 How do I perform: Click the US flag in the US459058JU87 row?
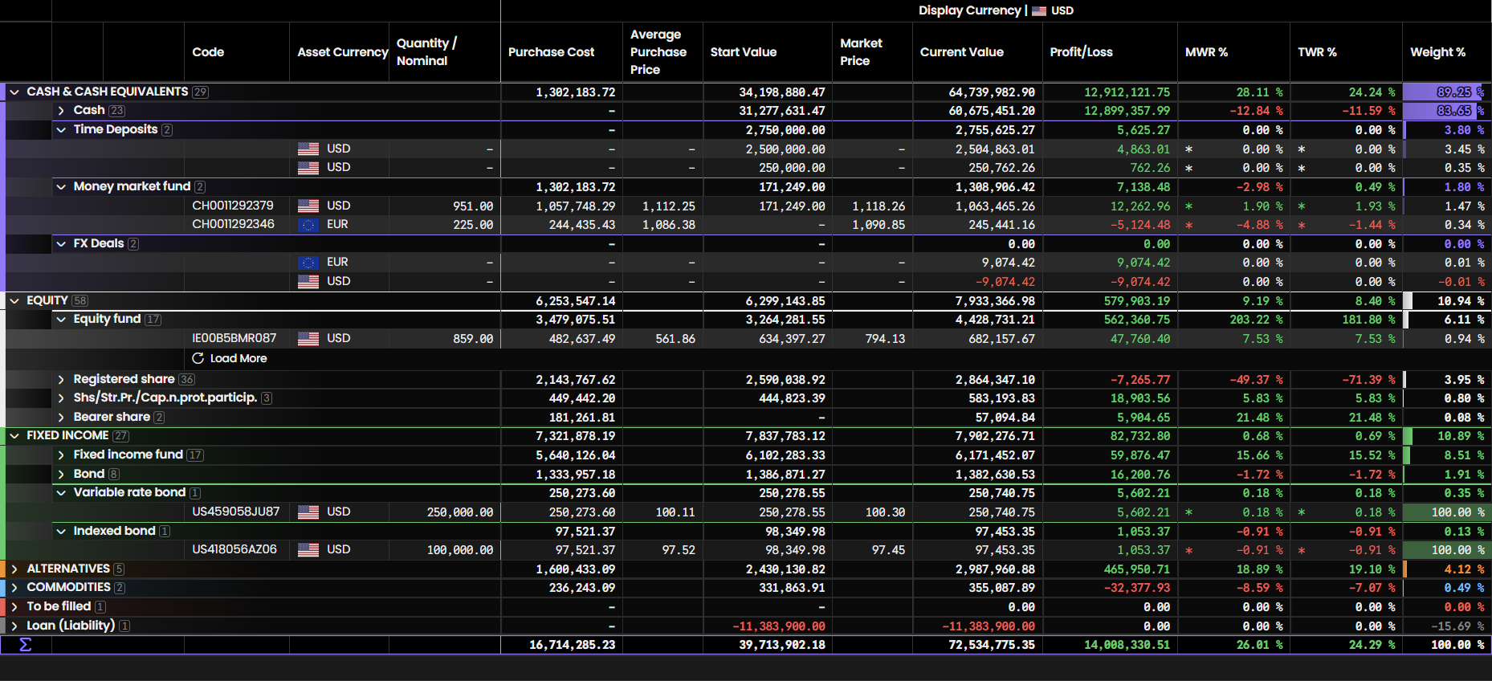[308, 512]
